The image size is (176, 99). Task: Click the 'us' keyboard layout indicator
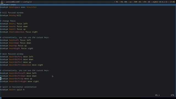(x=130, y=2)
